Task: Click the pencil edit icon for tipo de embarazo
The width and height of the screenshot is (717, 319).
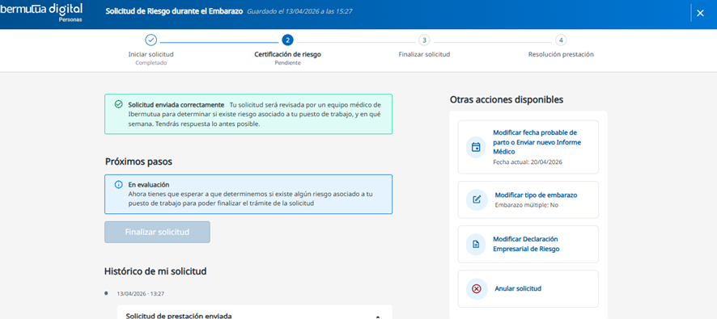Action: click(x=476, y=200)
